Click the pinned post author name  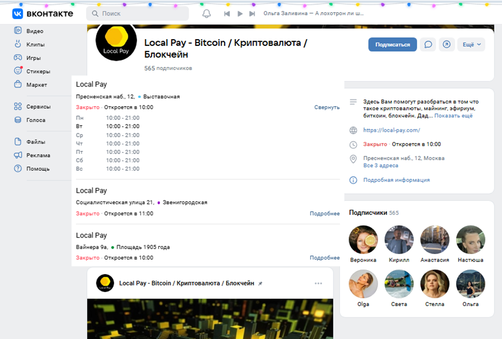tap(187, 283)
